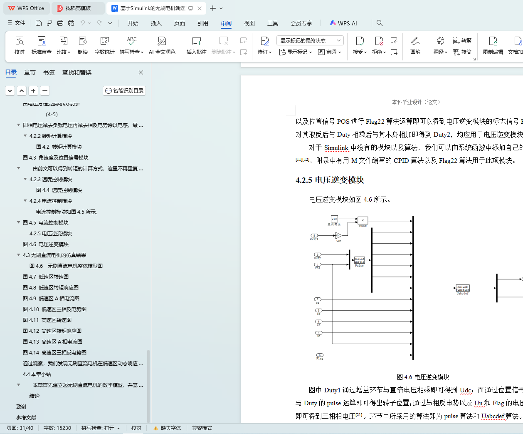Switch to 章节 pane tab
The height and width of the screenshot is (434, 523).
(x=30, y=72)
